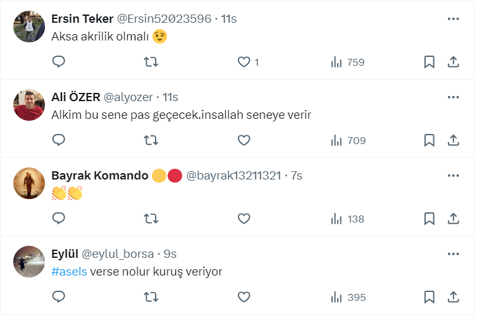Bookmark Ersin Teker's tweet
The height and width of the screenshot is (316, 477).
[429, 62]
